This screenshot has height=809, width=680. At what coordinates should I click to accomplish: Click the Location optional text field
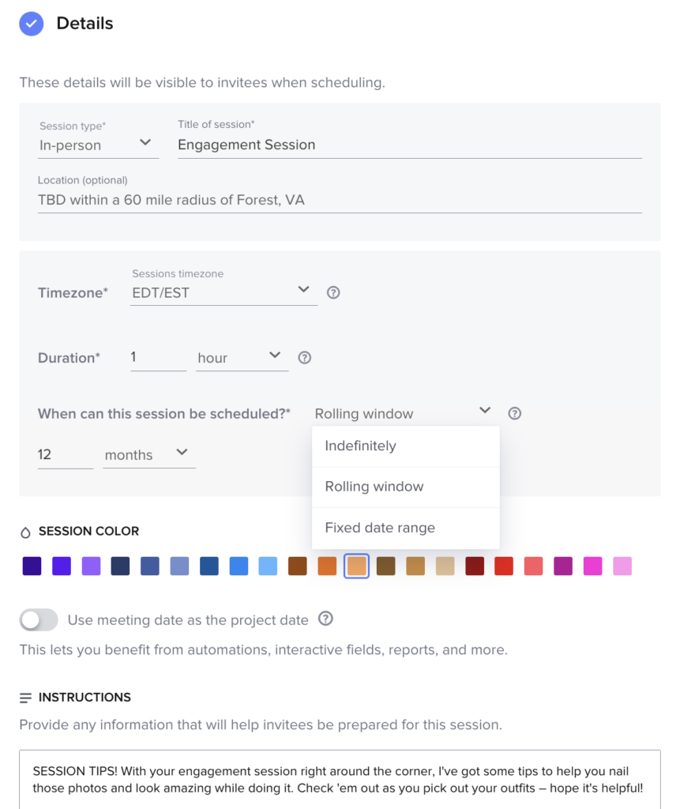340,201
